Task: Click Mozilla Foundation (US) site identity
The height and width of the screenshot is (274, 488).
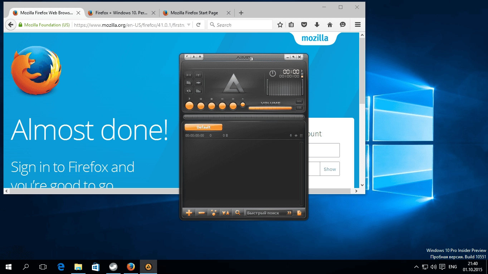Action: coord(44,25)
